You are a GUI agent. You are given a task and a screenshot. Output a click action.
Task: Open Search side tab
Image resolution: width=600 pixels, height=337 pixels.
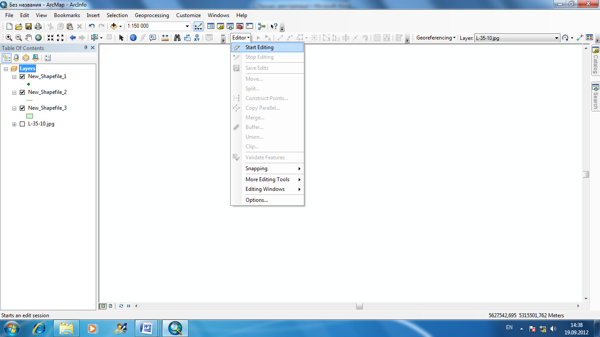tap(596, 97)
